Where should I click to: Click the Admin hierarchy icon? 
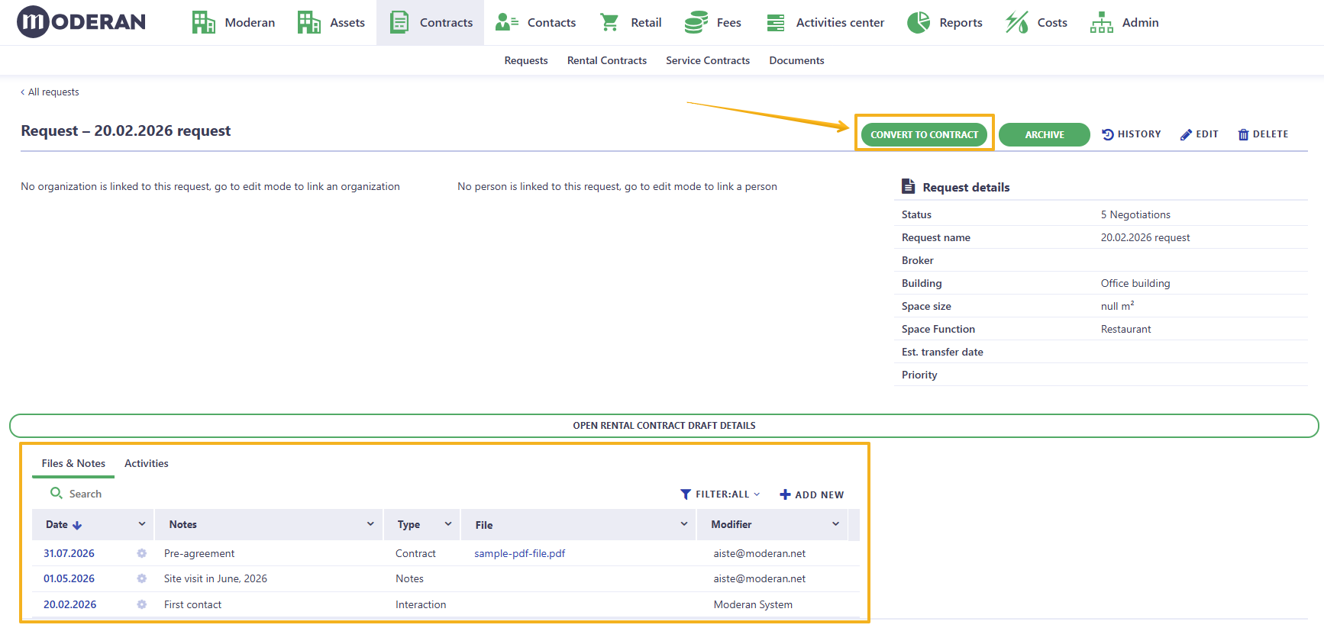click(x=1101, y=22)
